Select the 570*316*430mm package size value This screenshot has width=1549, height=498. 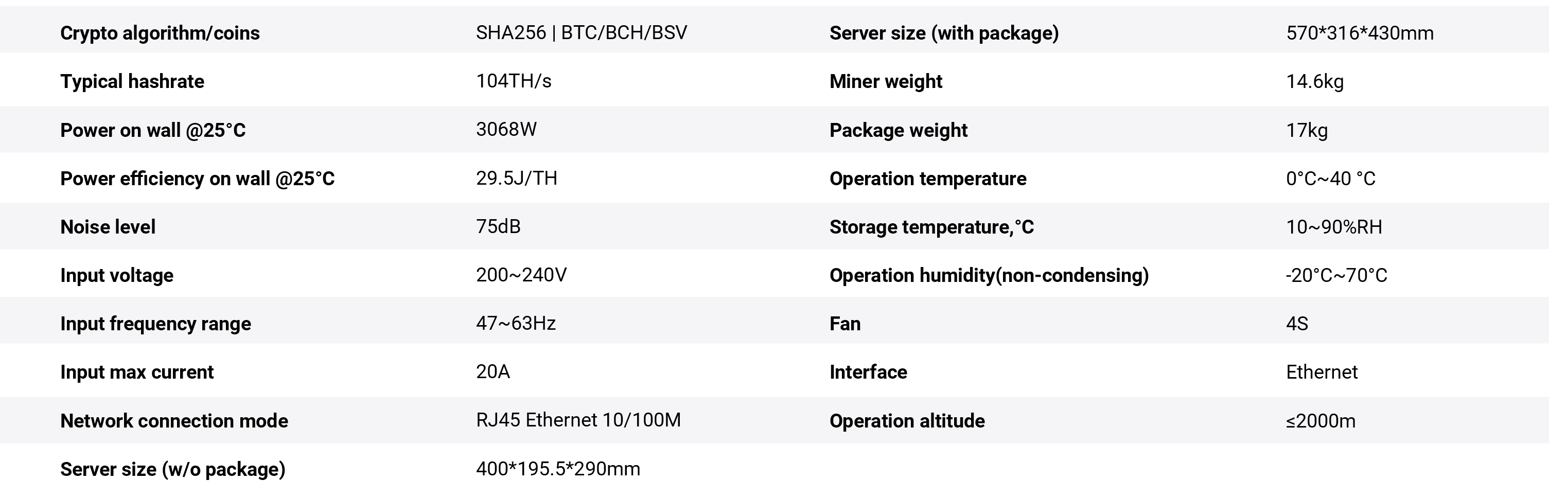point(1360,33)
